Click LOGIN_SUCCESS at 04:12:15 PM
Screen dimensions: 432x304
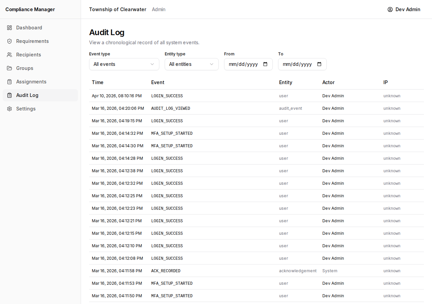tap(167, 233)
